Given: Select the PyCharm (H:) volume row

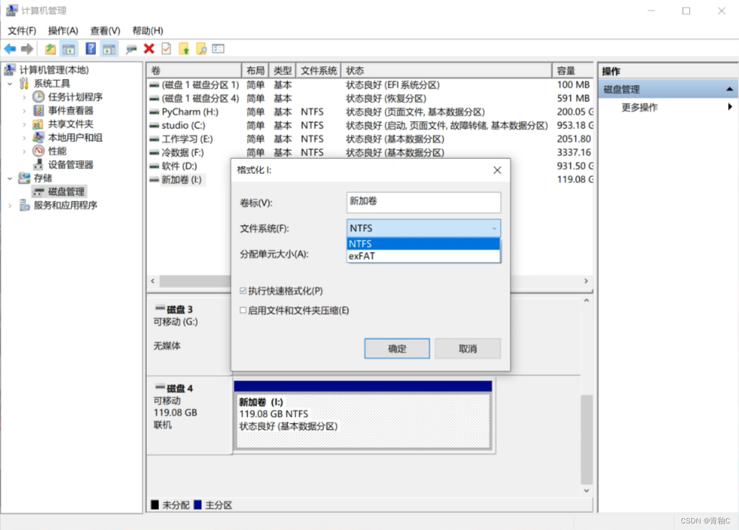Looking at the screenshot, I should (370, 112).
